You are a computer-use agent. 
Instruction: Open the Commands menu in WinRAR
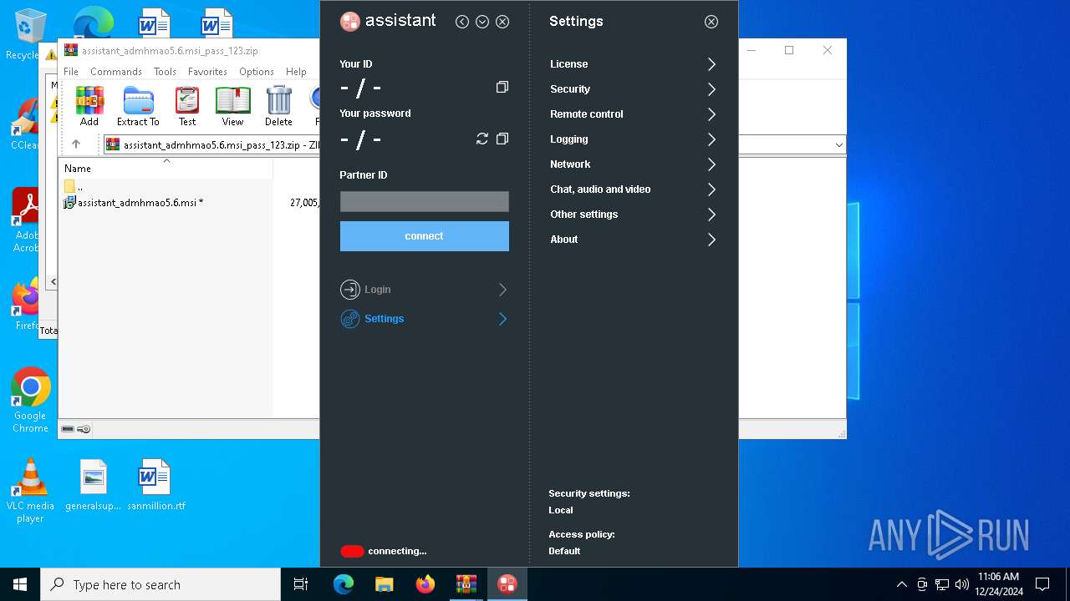point(116,72)
